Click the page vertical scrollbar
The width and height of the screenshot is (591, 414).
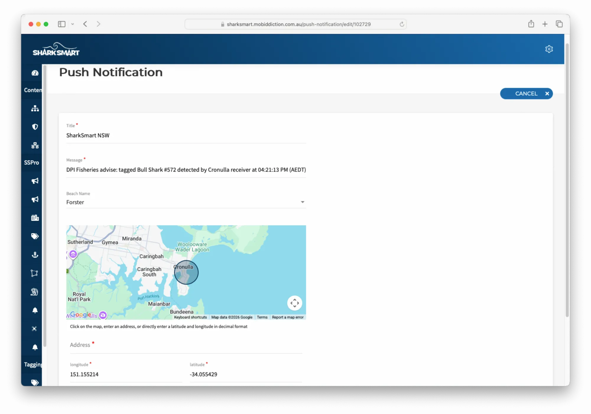coord(567,181)
